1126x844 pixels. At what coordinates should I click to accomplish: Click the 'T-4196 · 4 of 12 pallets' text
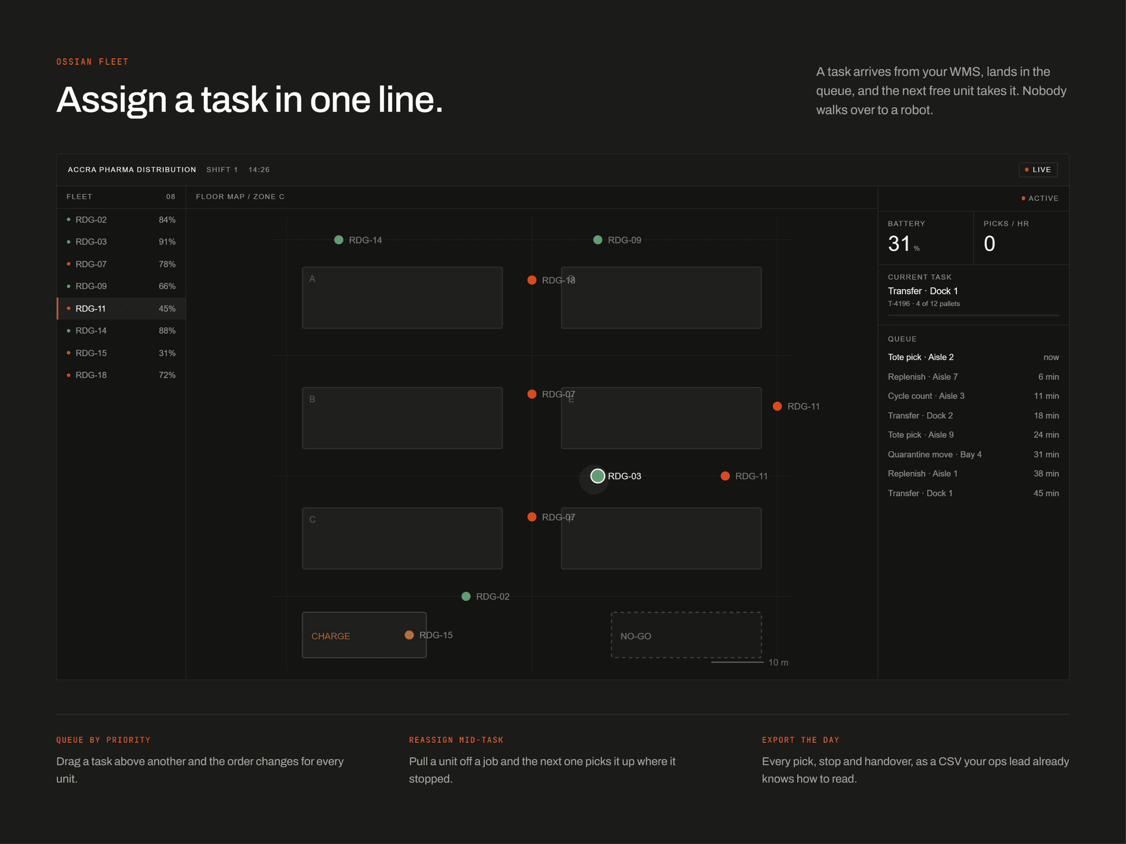pos(924,304)
